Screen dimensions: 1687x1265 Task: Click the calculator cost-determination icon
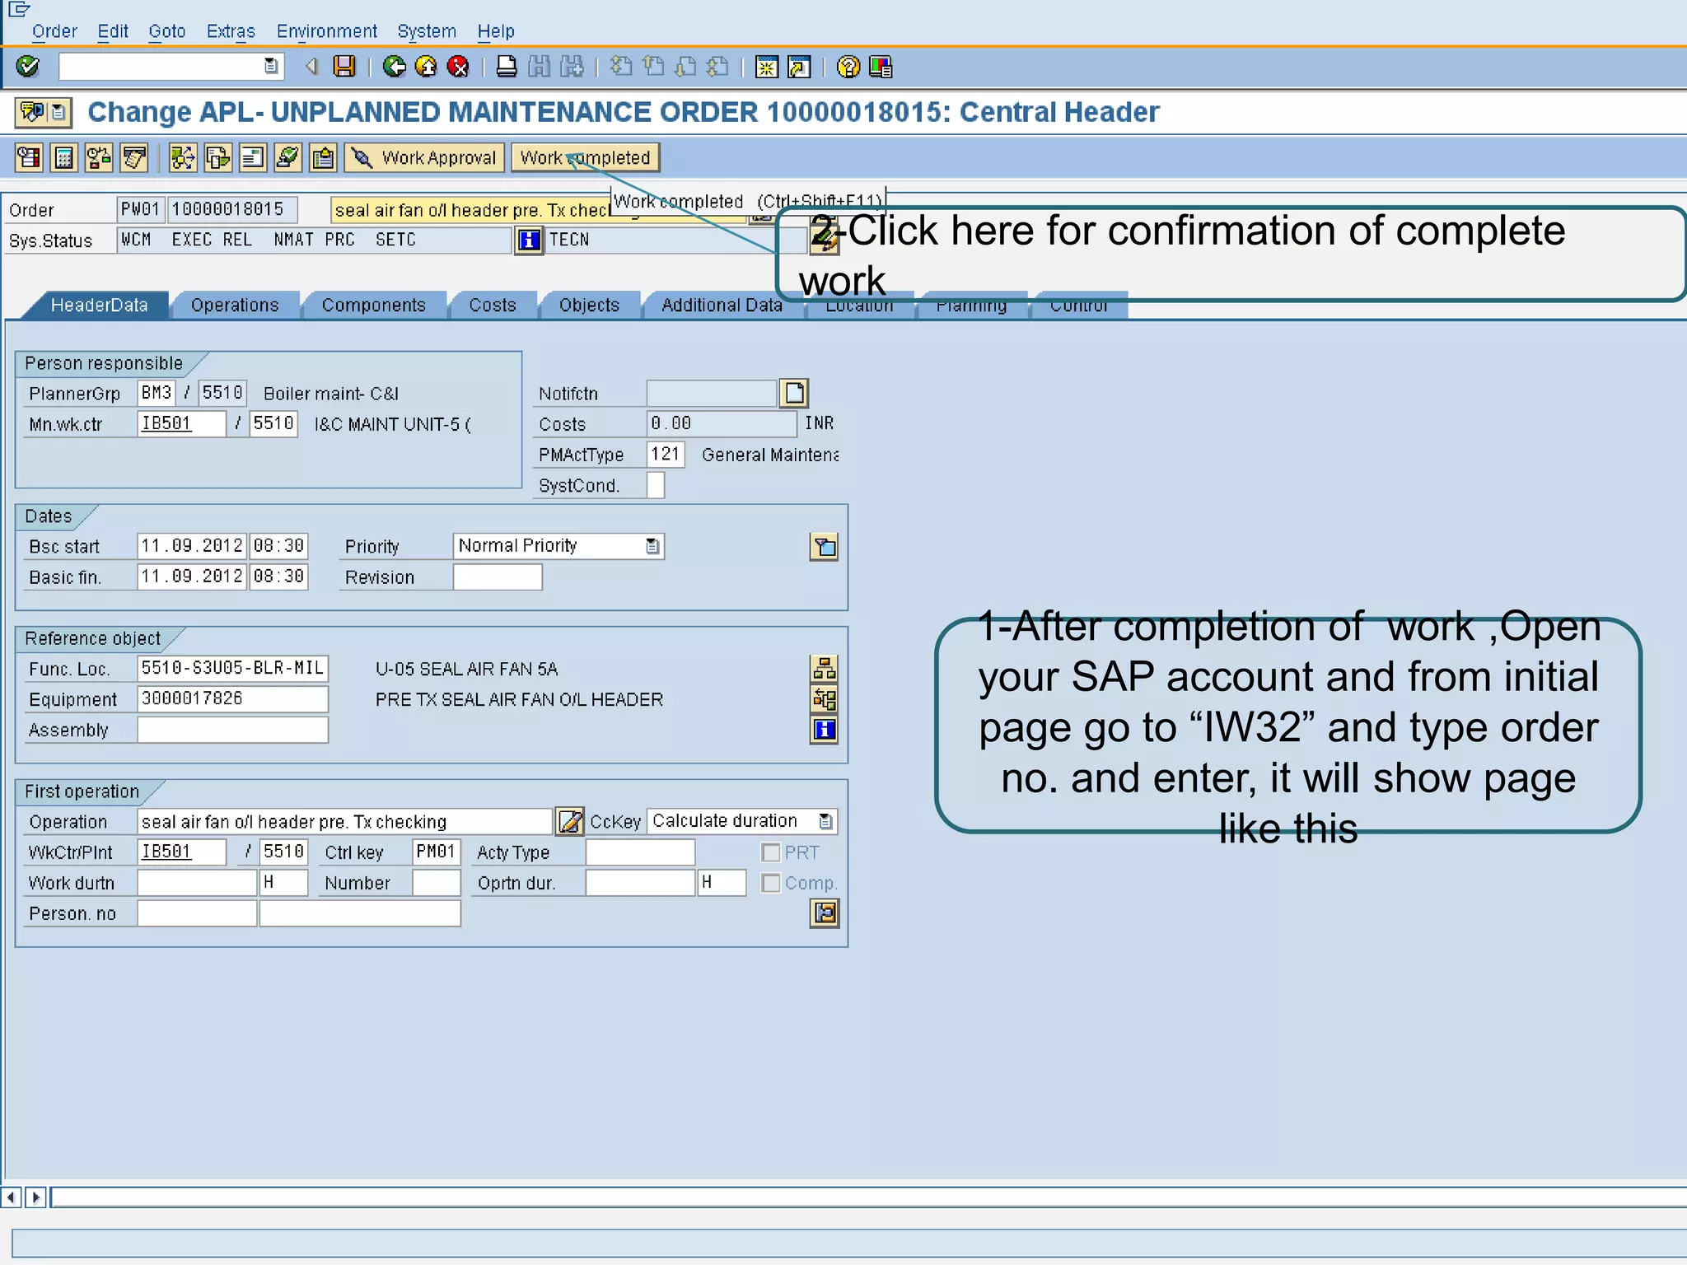[63, 157]
